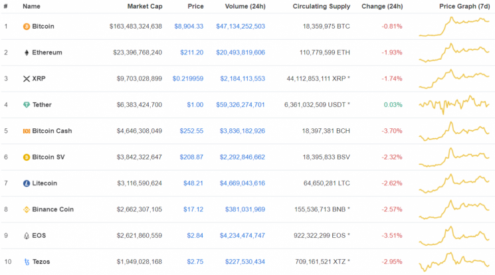Sort by the Market Cap column header

(145, 7)
